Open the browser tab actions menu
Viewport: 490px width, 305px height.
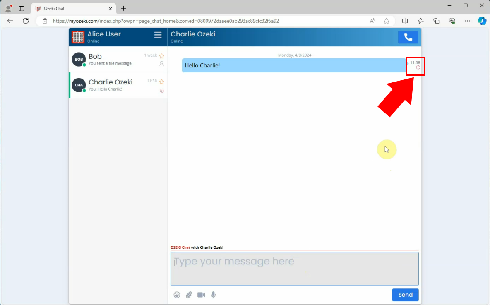22,8
